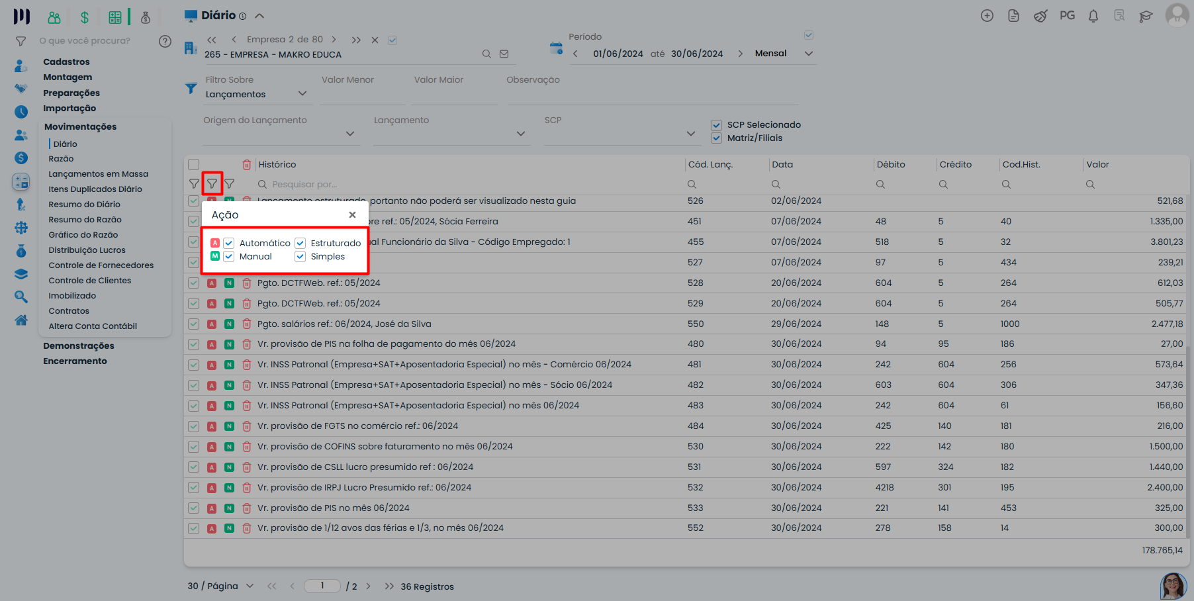
Task: Click the envelope icon beside company name
Action: 504,54
